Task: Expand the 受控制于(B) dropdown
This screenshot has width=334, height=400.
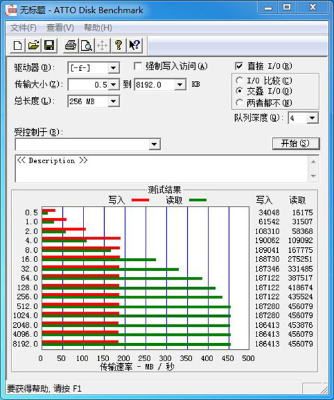Action: [154, 144]
